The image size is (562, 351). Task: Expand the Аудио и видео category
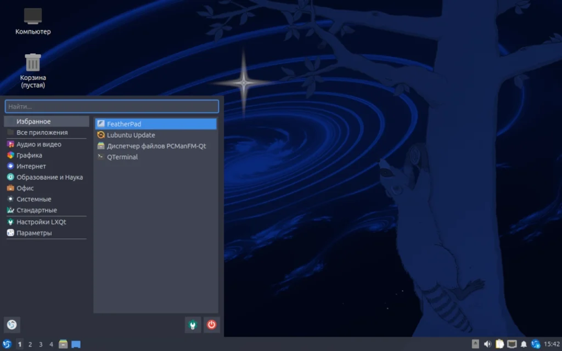point(47,144)
